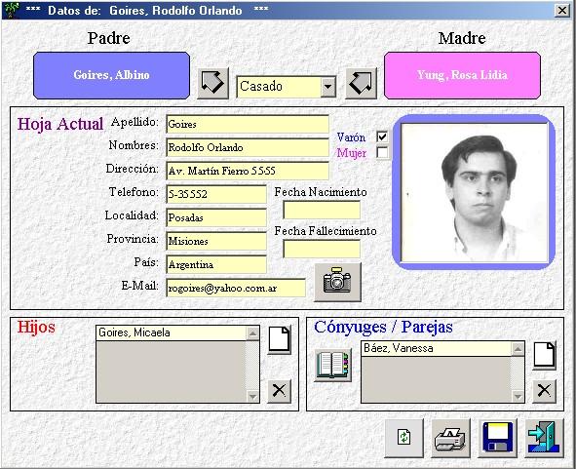Add new child with blank page icon
The height and width of the screenshot is (469, 576).
coord(279,339)
